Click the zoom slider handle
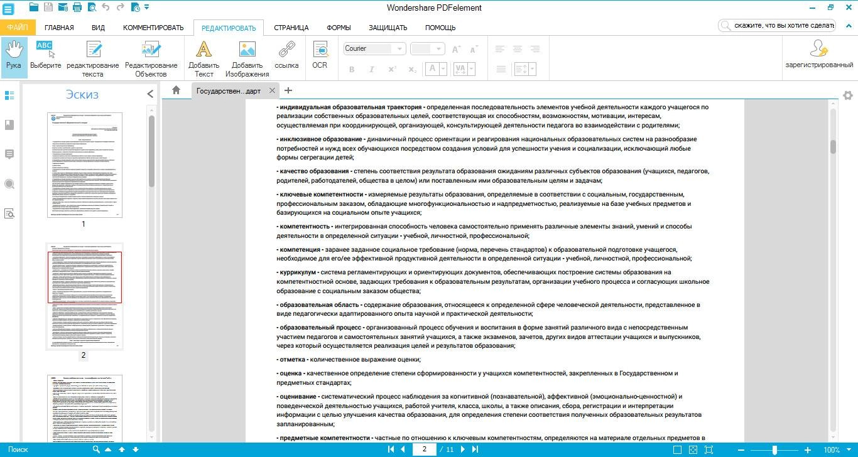This screenshot has width=858, height=457. point(774,449)
